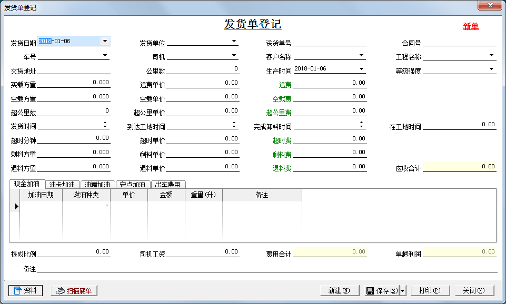Focus the 公里数 field
This screenshot has width=506, height=304.
point(203,69)
